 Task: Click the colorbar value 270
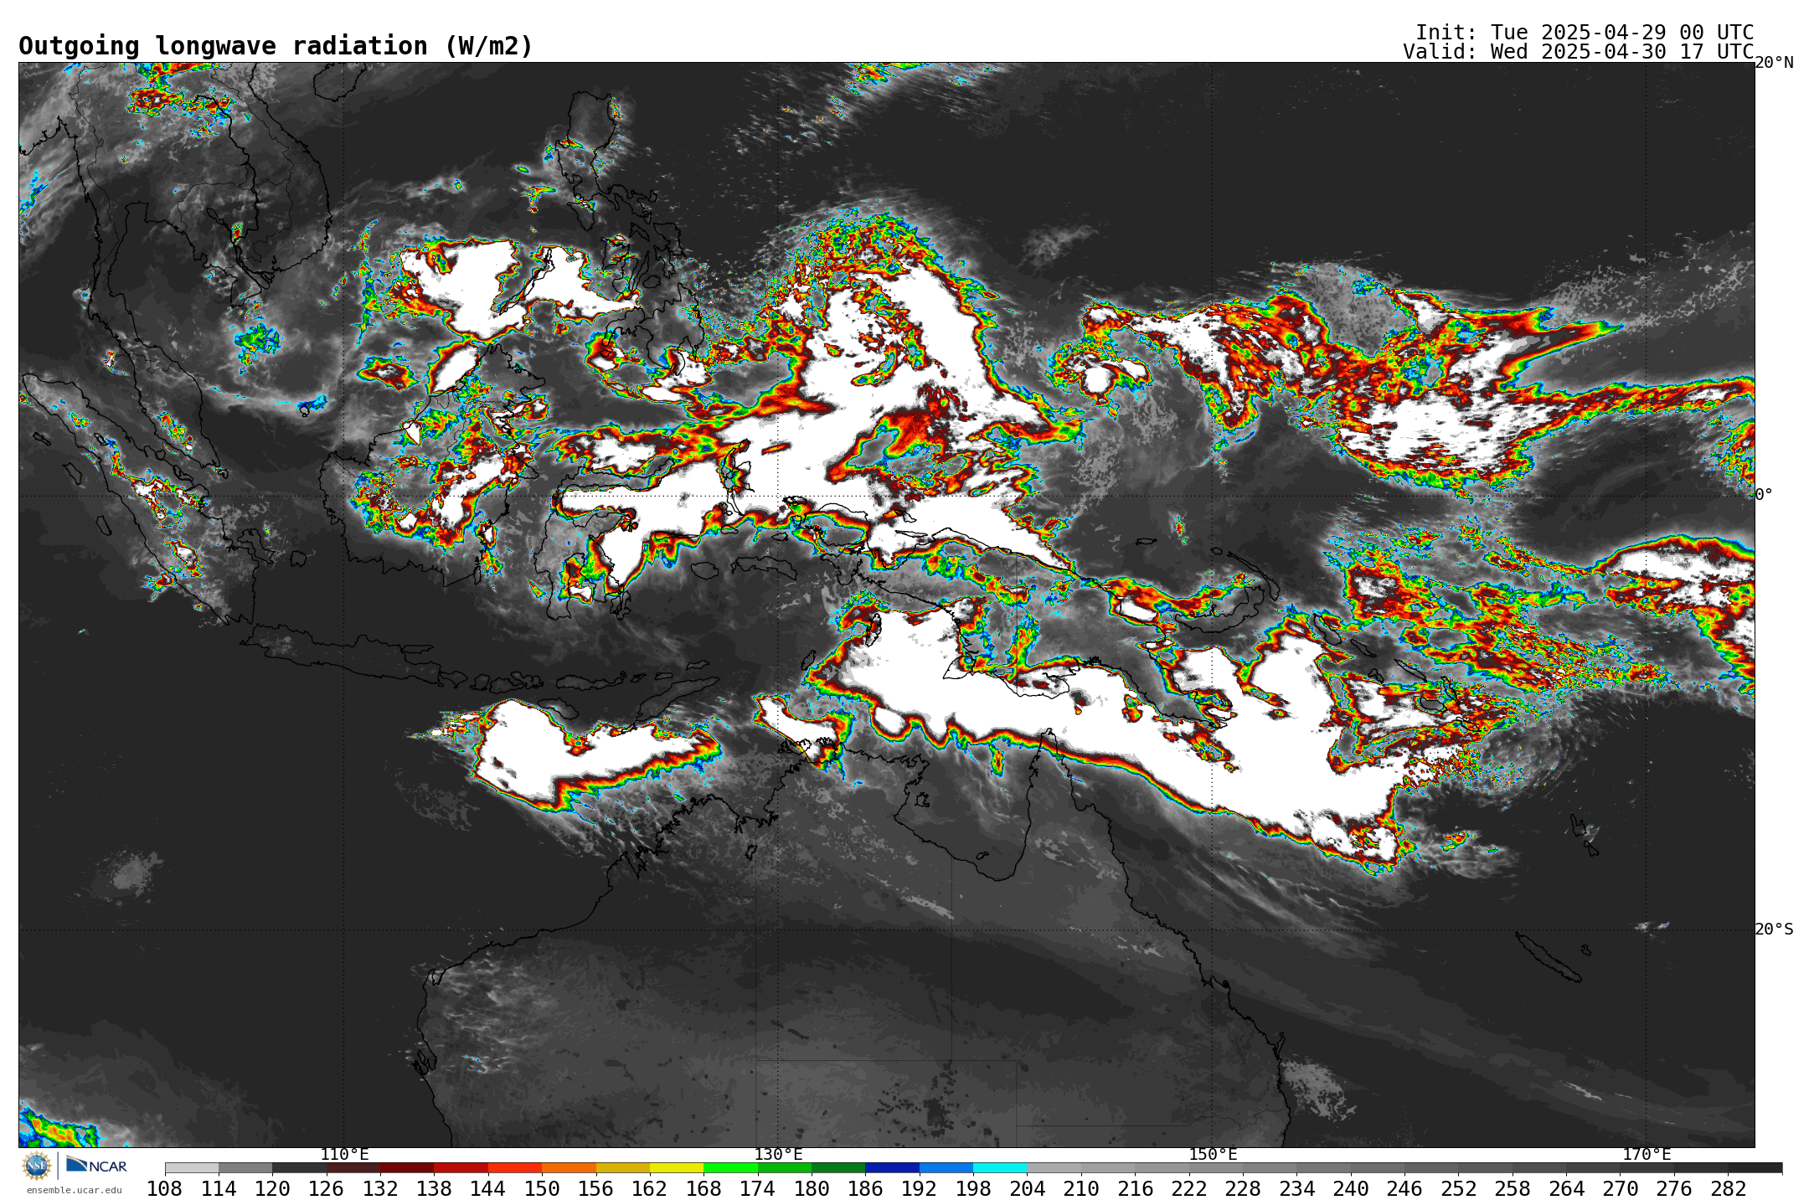click(x=1620, y=1189)
